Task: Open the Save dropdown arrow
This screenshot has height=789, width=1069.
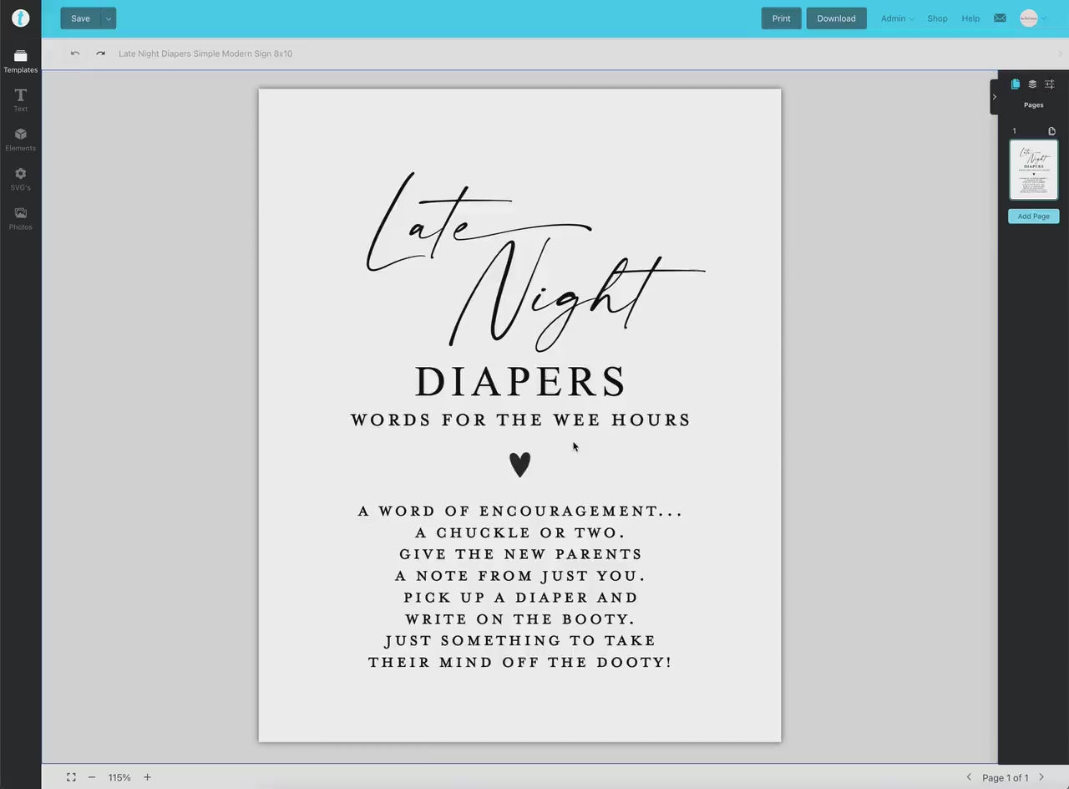Action: [x=108, y=18]
